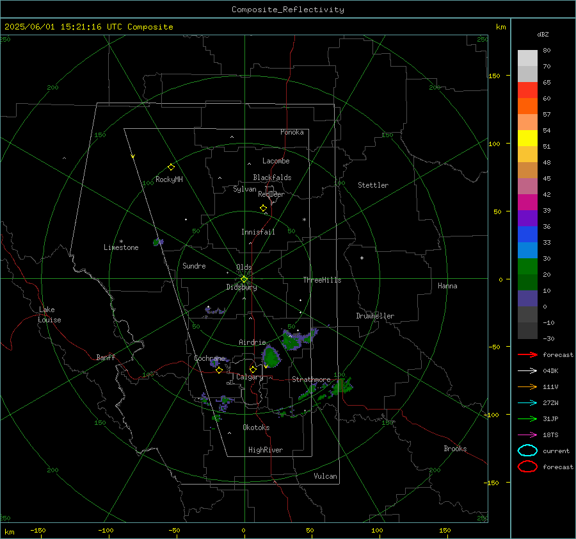Image resolution: width=576 pixels, height=539 pixels.
Task: Click the RedDeer city label
Action: pos(271,194)
